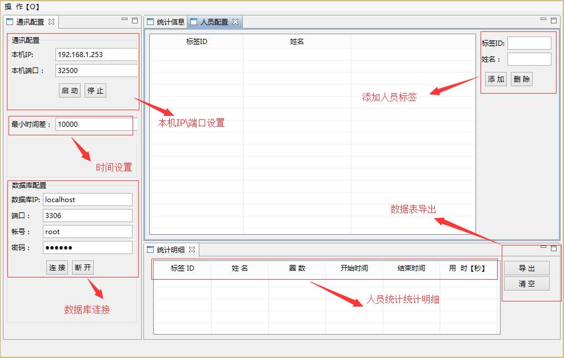Click the 用 时【秒】 column header
564x358 pixels.
tap(468, 268)
